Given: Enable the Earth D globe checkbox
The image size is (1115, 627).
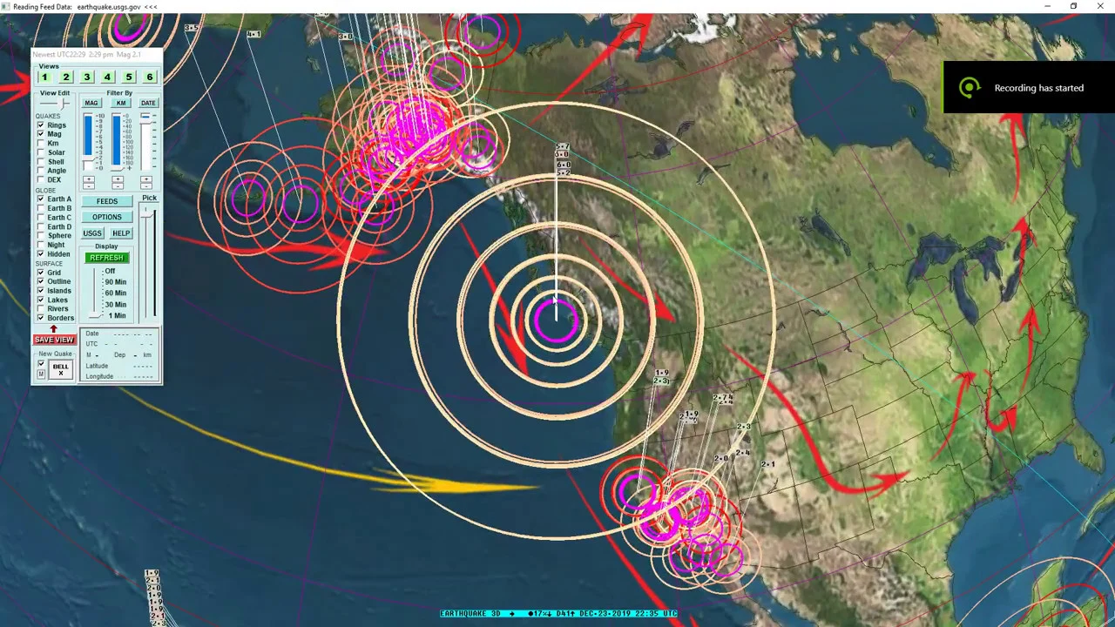Looking at the screenshot, I should point(40,226).
